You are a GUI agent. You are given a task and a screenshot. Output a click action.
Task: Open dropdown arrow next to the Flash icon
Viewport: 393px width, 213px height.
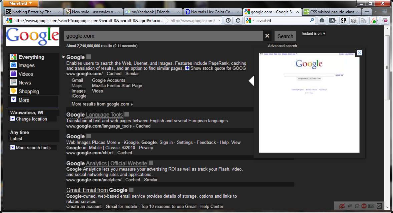(378, 21)
